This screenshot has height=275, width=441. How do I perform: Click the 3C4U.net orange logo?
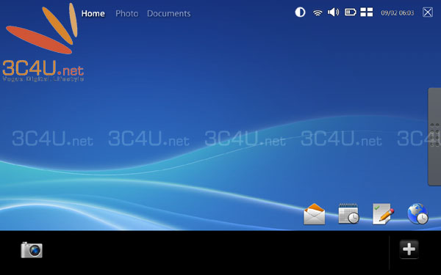pos(43,43)
